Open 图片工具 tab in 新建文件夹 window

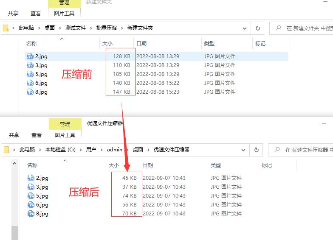(x=64, y=14)
